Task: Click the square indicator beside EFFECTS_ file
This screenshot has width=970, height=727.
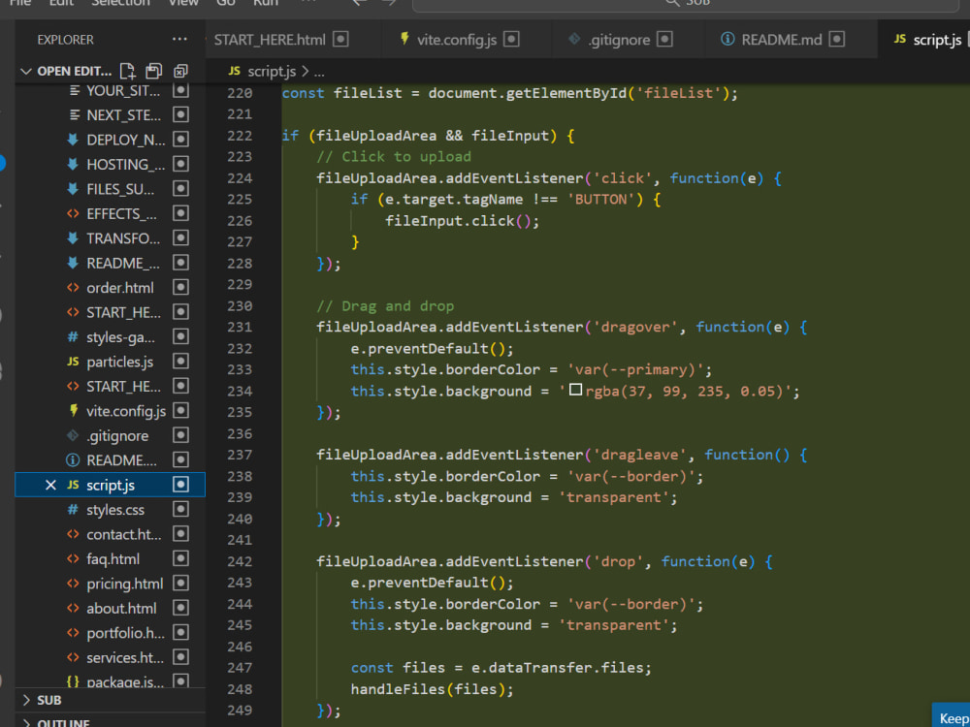Action: (x=180, y=213)
